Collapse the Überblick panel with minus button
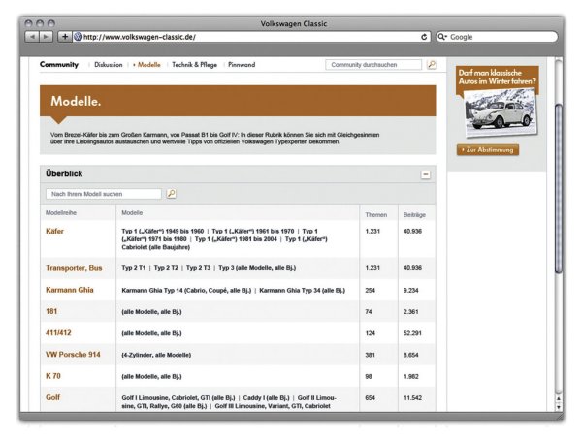582x436 pixels. coord(426,174)
